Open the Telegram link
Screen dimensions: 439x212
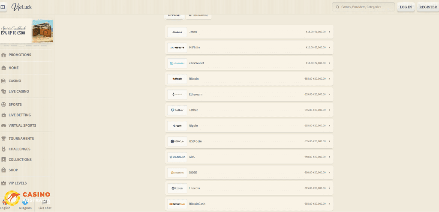(x=25, y=205)
